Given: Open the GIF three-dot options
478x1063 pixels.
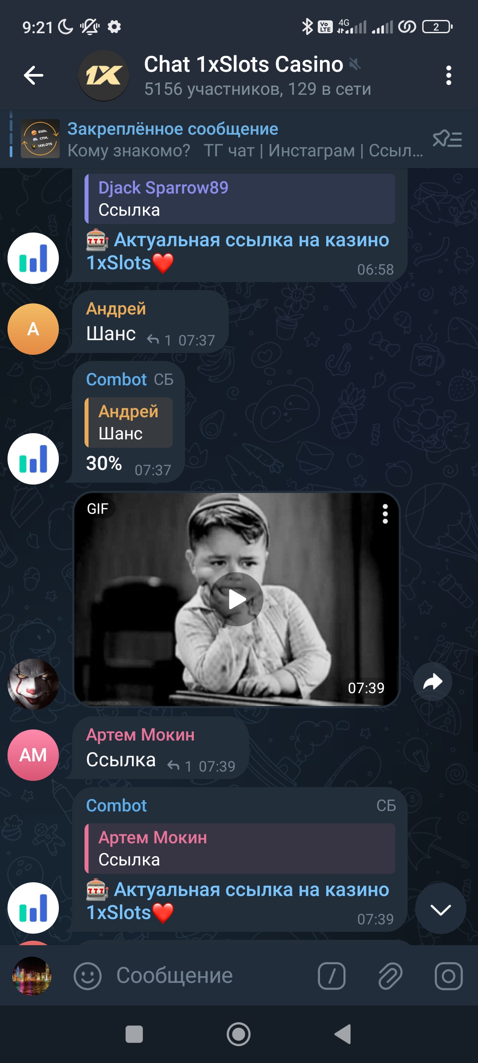Looking at the screenshot, I should 385,514.
